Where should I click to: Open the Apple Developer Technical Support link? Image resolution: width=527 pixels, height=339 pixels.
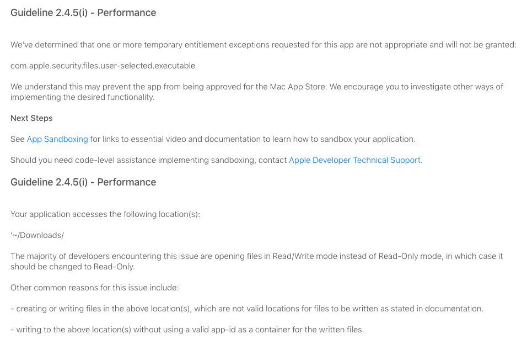pyautogui.click(x=354, y=160)
